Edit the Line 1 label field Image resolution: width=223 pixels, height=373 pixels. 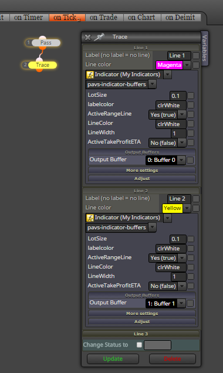point(179,56)
